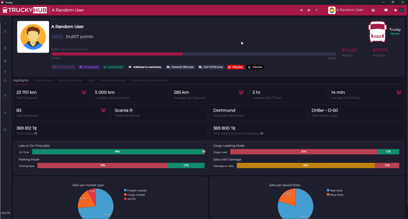Click the red 87% Cargo Load bar segment
This screenshot has height=219, width=408.
(x=304, y=152)
